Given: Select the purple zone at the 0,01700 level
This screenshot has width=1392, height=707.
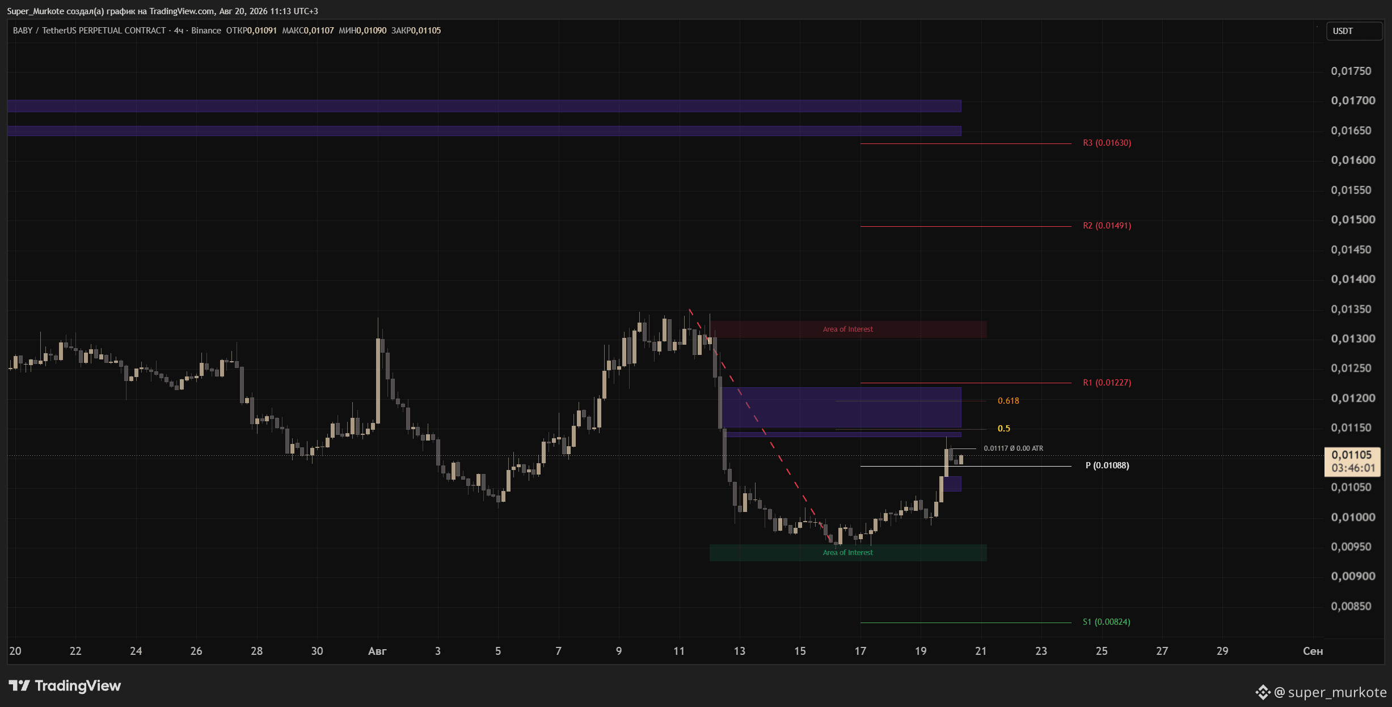Looking at the screenshot, I should click(484, 106).
